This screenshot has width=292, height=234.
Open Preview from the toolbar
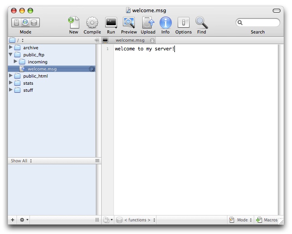(129, 22)
